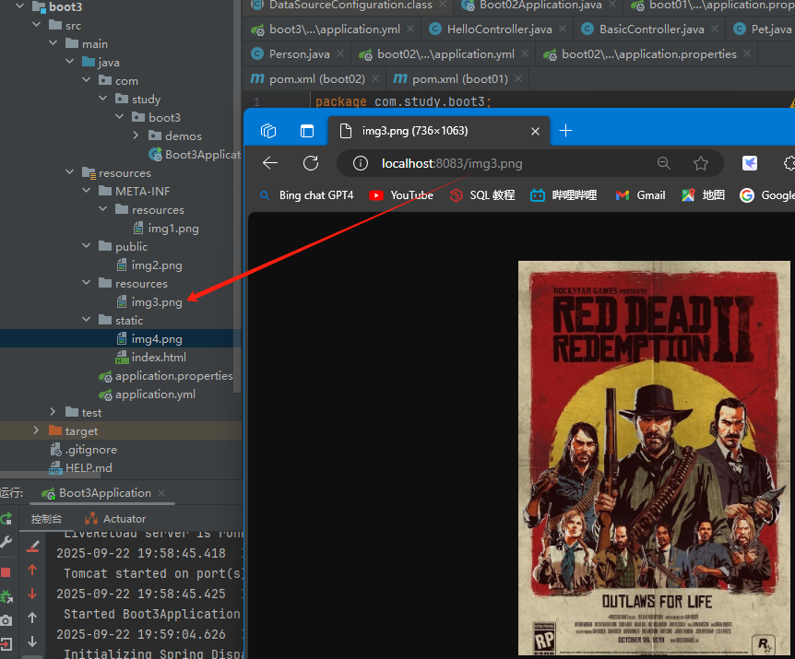This screenshot has width=795, height=659.
Task: Click the exit icon with red arrow
Action: point(6,644)
